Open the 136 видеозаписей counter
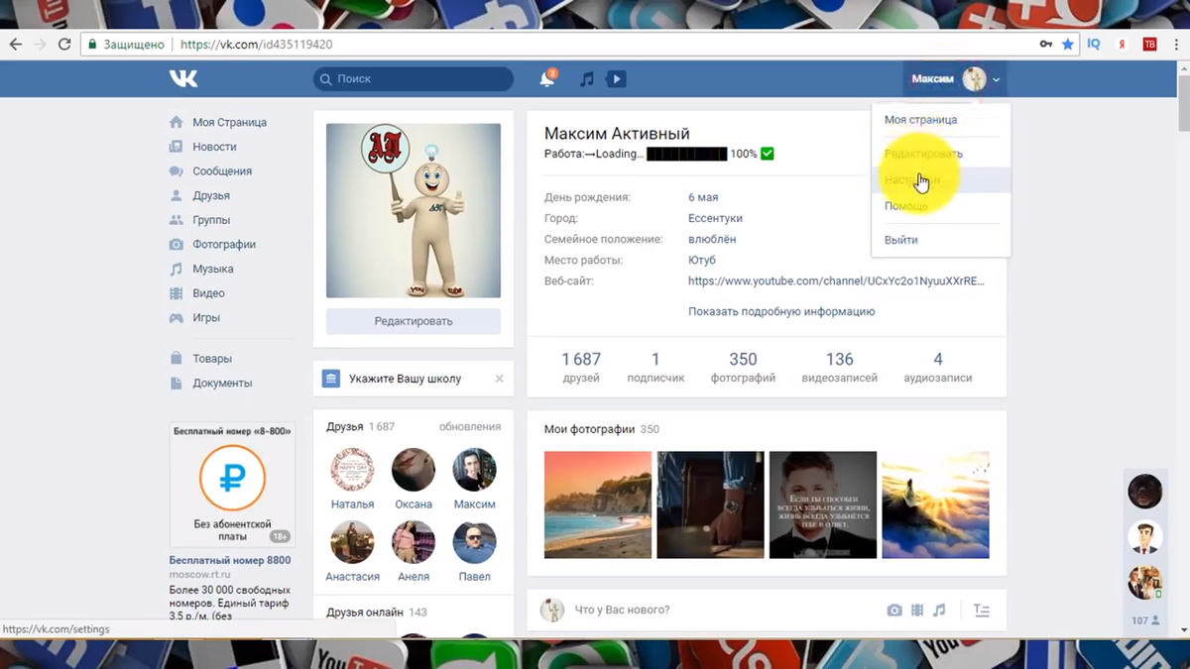The width and height of the screenshot is (1190, 669). pyautogui.click(x=839, y=367)
